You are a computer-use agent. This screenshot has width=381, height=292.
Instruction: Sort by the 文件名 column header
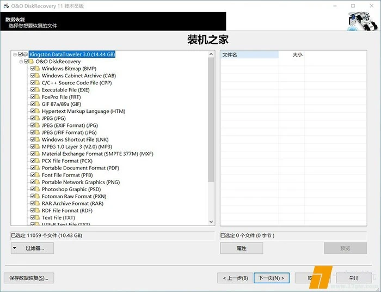249,54
